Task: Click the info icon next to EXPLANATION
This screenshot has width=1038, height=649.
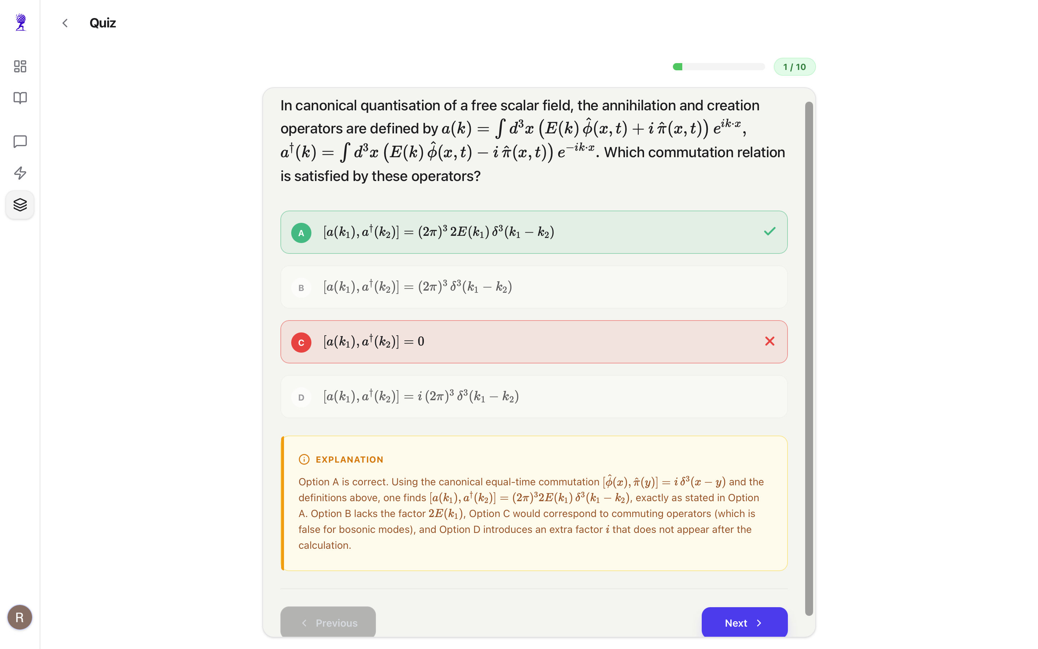Action: point(305,459)
